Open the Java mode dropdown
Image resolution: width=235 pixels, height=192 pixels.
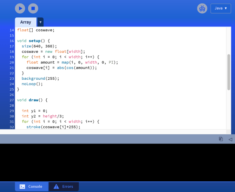(221, 8)
